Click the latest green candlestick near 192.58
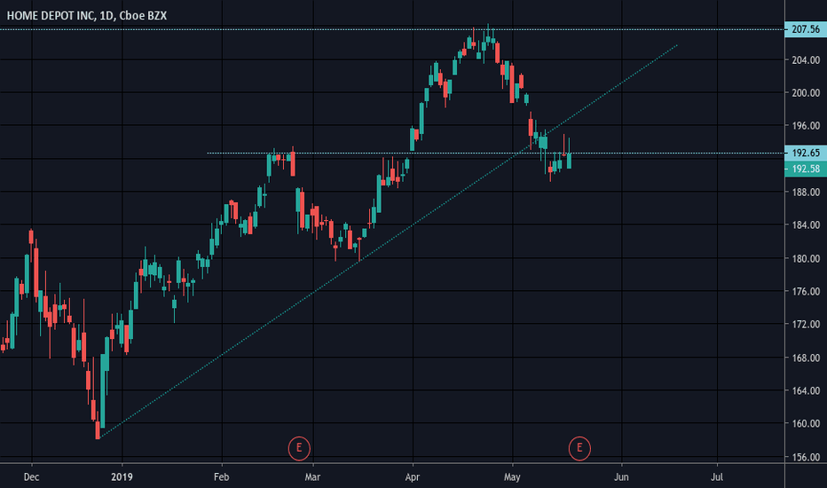 coord(569,160)
